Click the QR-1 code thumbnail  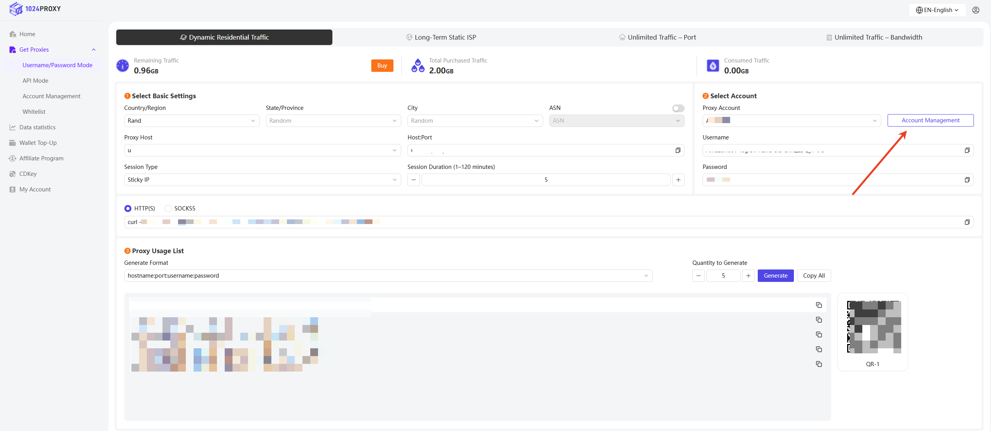click(x=874, y=327)
